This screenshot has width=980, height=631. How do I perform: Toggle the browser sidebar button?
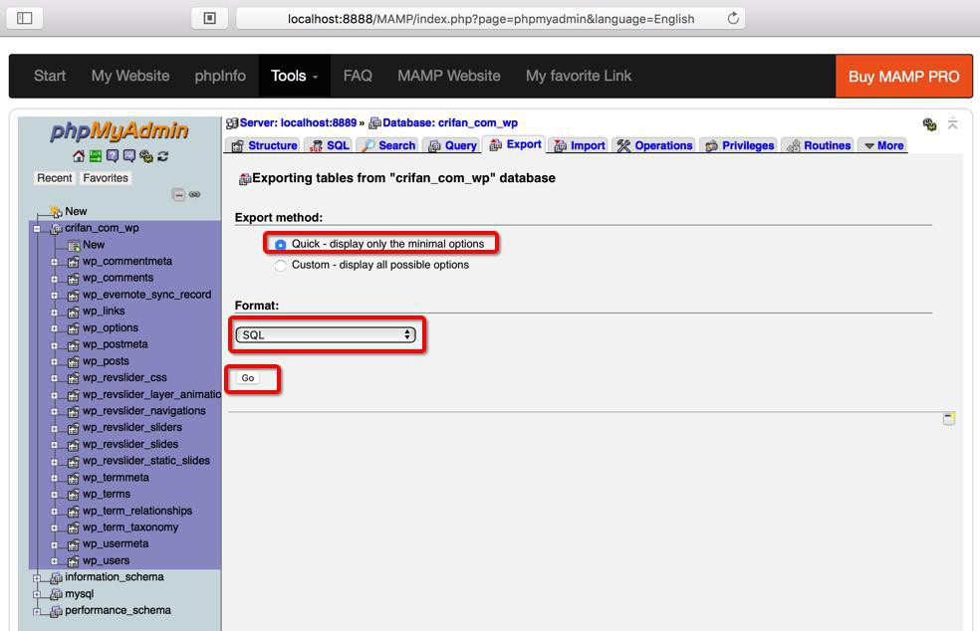coord(24,18)
